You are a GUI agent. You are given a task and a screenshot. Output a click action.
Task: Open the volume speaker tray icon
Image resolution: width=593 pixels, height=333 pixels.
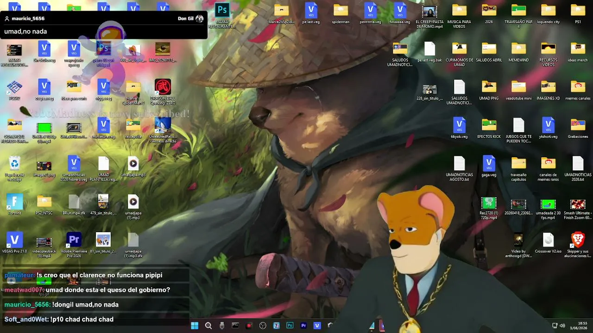[562, 326]
